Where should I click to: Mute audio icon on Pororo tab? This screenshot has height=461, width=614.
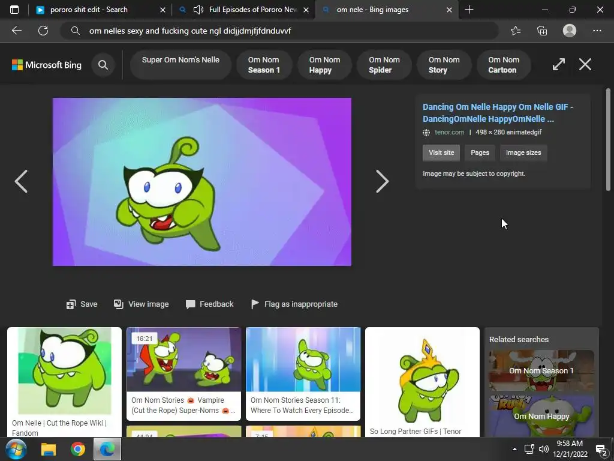198,10
